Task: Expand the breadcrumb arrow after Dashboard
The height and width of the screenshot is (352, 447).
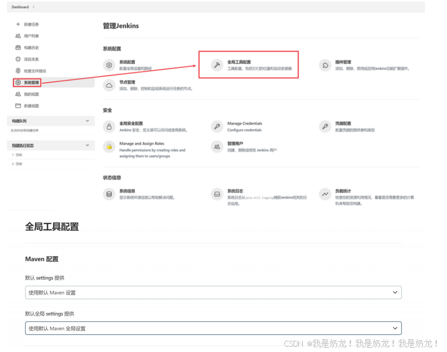Action: [33, 7]
